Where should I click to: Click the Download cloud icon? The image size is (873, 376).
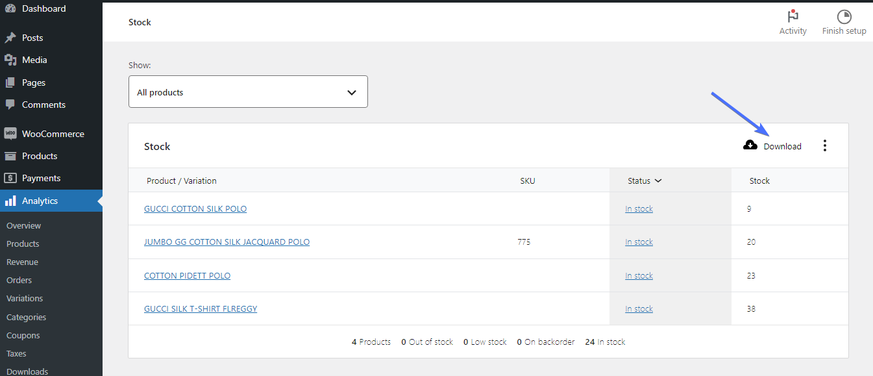pyautogui.click(x=750, y=145)
